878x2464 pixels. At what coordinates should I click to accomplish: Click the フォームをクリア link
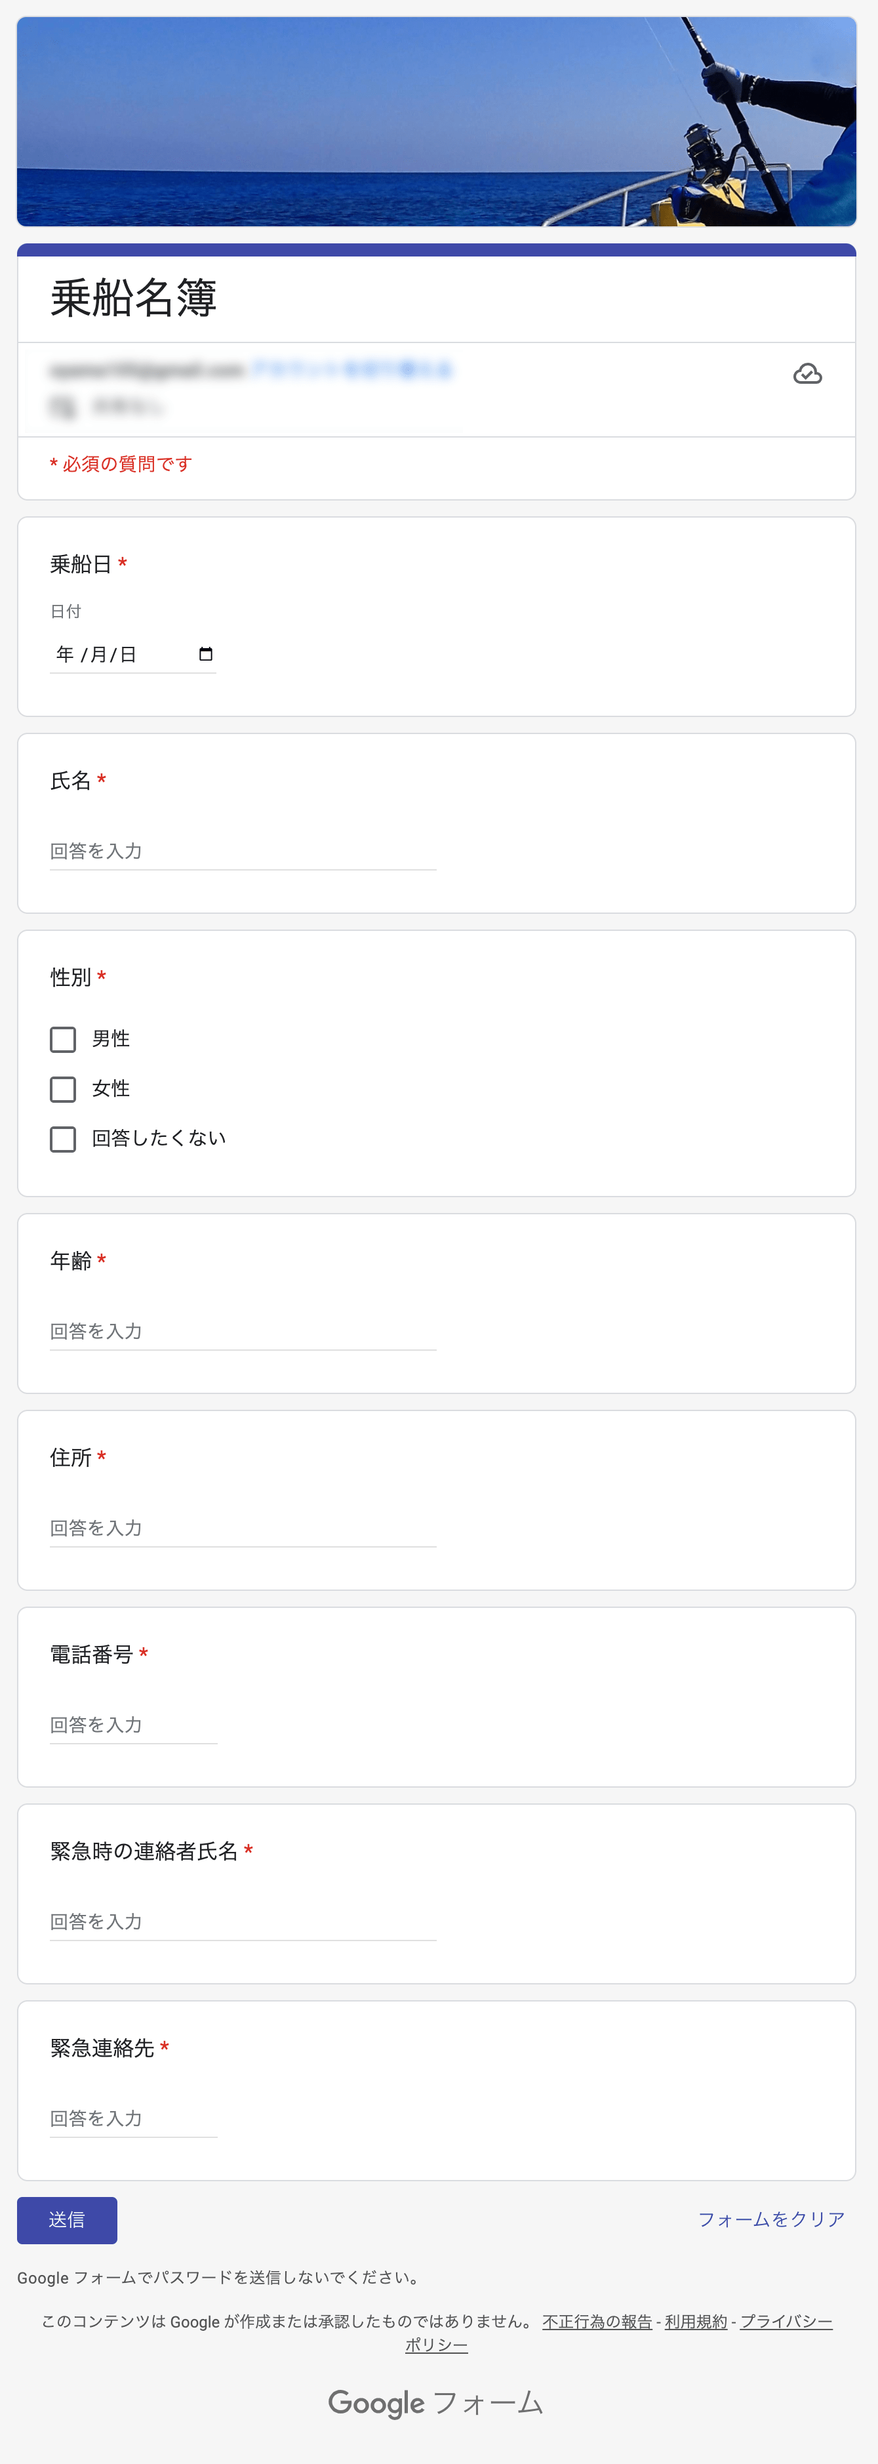pyautogui.click(x=771, y=2219)
